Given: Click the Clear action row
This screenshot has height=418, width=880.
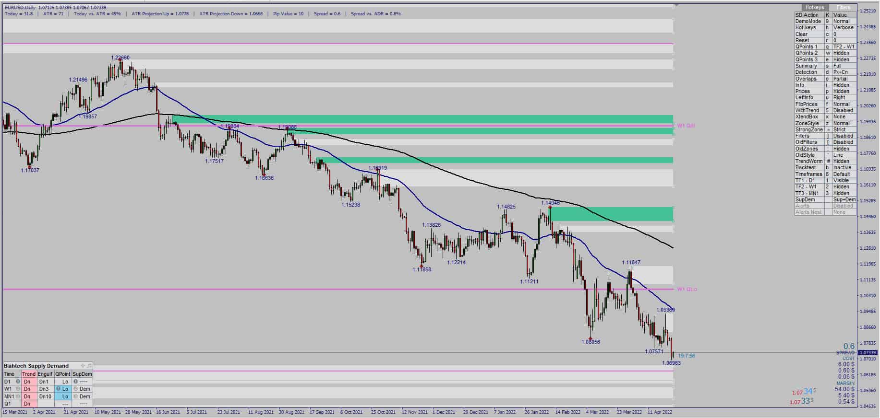Looking at the screenshot, I should [825, 34].
